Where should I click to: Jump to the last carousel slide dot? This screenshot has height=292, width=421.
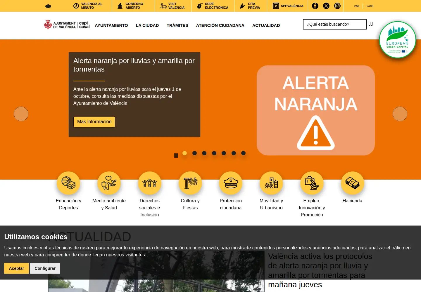[x=243, y=153]
